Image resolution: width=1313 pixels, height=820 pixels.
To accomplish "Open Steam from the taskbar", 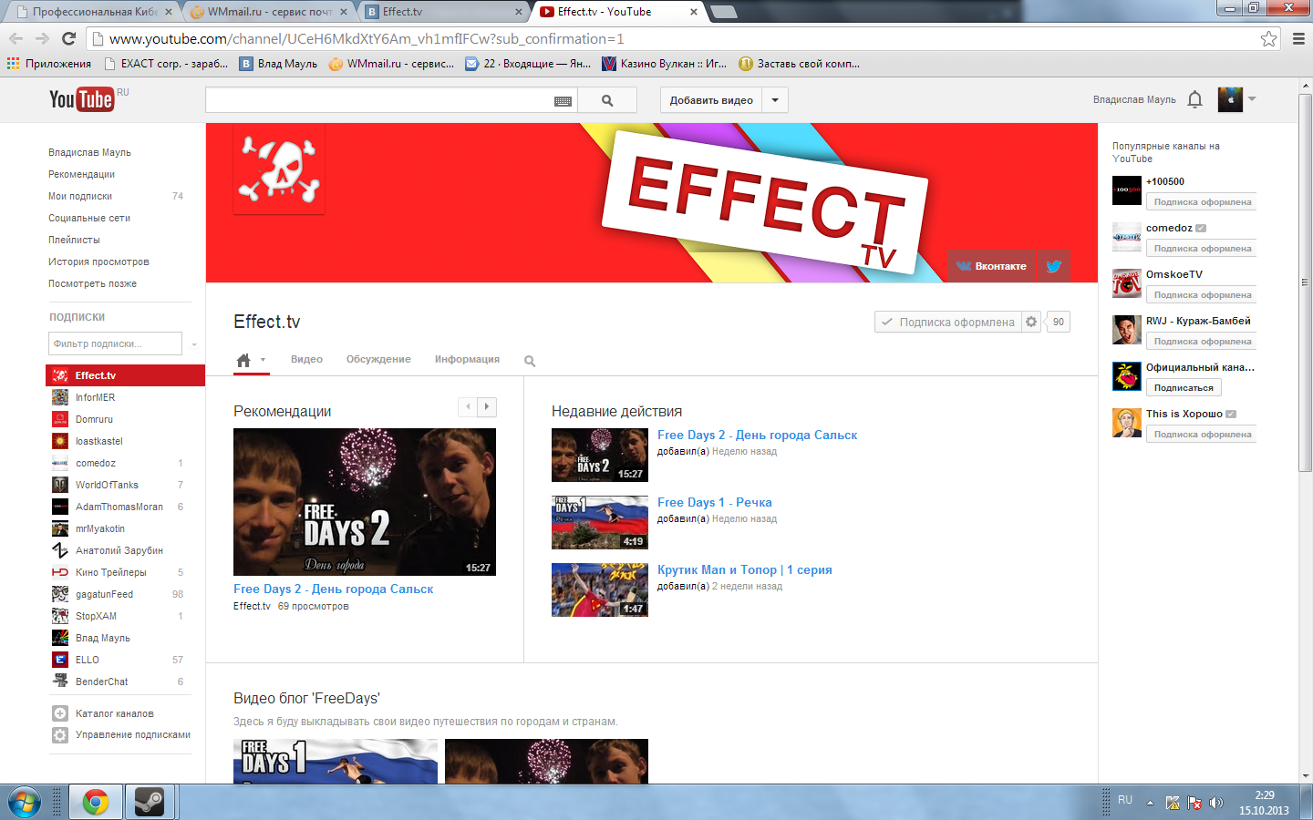I will (150, 803).
